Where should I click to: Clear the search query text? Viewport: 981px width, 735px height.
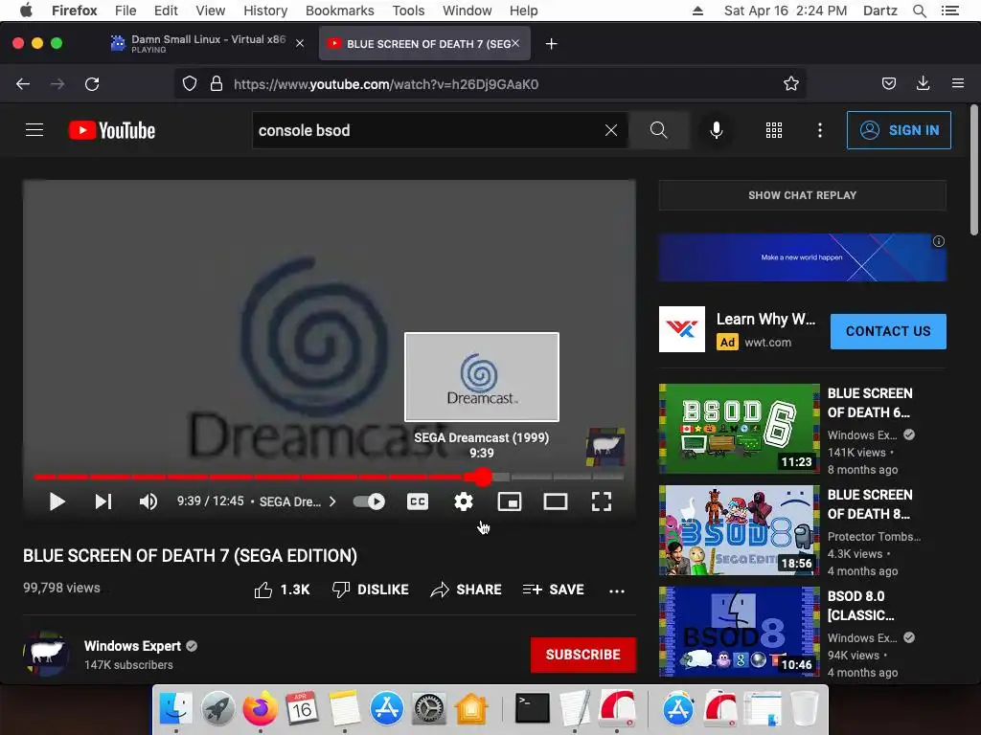(x=611, y=130)
